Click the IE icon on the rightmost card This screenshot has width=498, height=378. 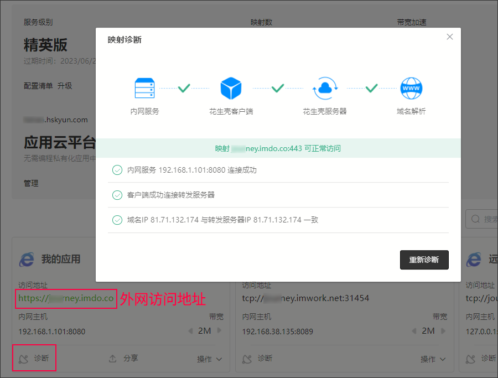[474, 260]
